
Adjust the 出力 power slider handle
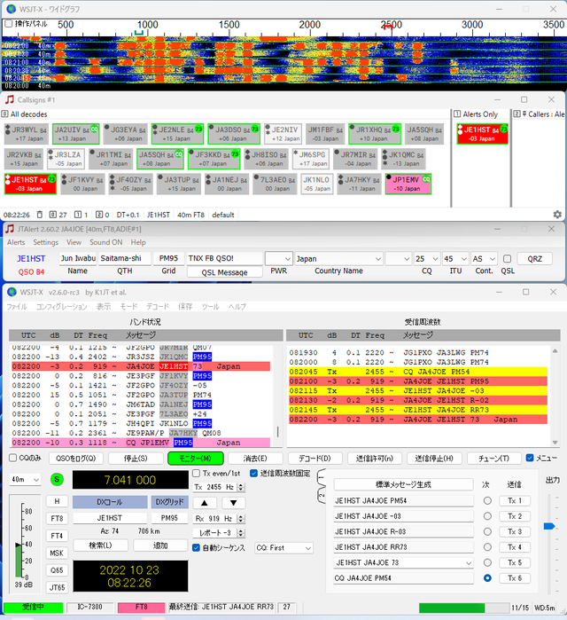pos(548,526)
